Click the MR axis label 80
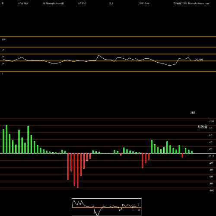 [x=211, y=128]
